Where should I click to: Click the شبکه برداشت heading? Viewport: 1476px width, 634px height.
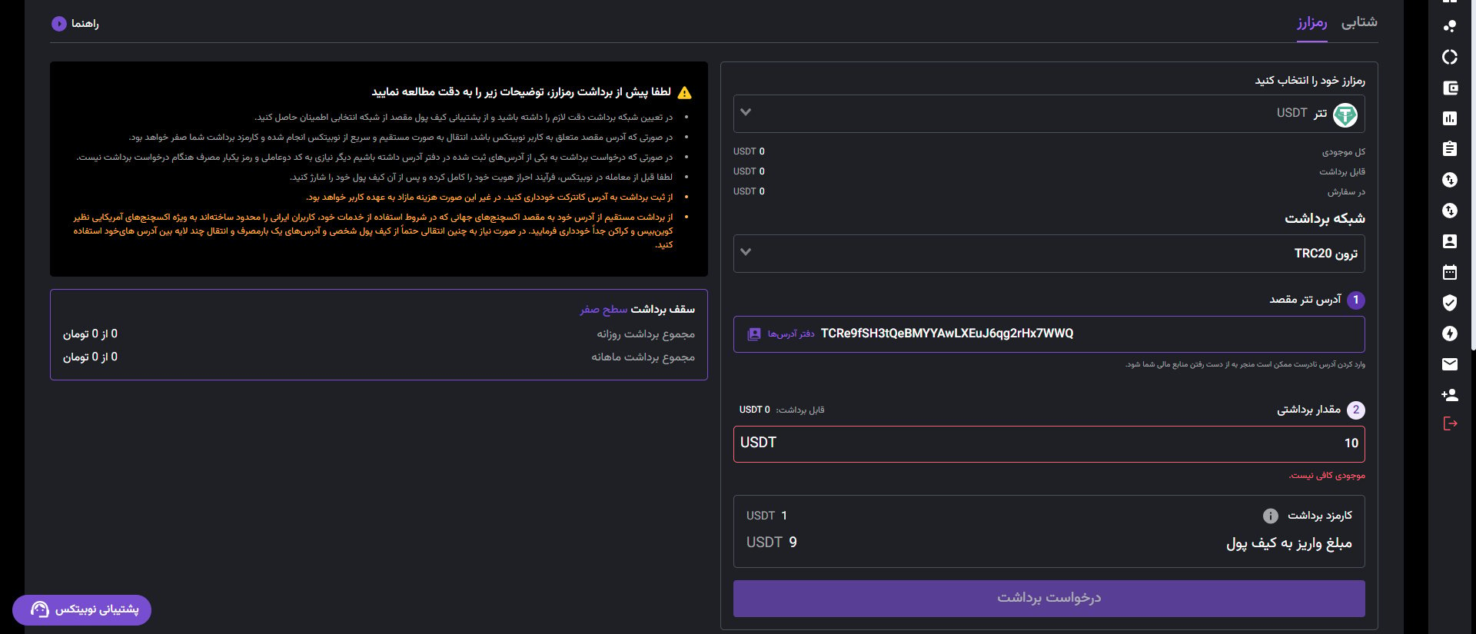coord(1325,219)
